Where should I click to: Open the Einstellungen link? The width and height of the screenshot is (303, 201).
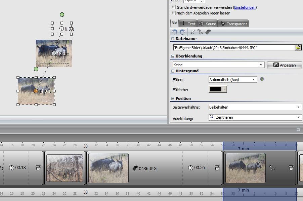245,7
